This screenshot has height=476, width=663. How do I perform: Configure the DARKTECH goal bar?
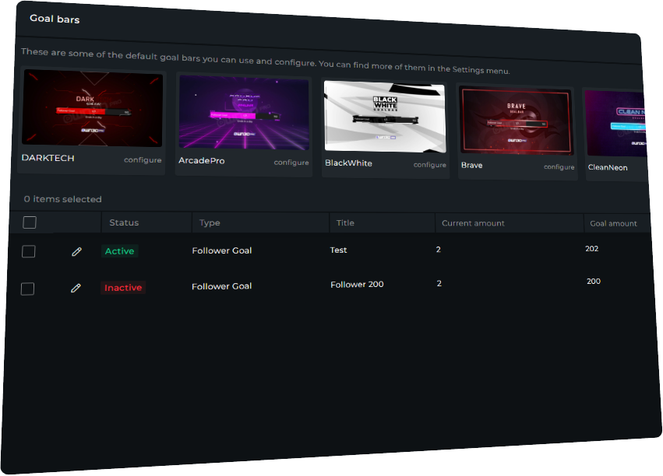pos(143,160)
